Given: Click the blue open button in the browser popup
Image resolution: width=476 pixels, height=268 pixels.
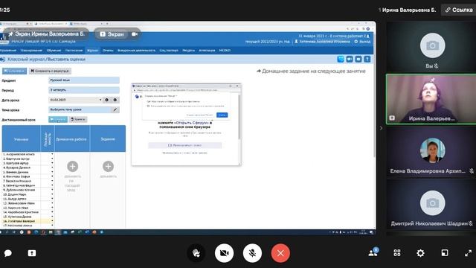Looking at the screenshot, I should 222,115.
